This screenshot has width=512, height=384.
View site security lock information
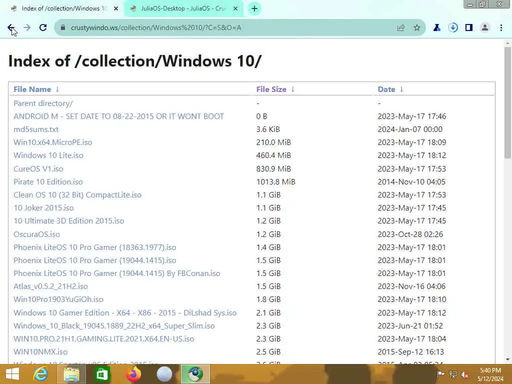coord(63,28)
